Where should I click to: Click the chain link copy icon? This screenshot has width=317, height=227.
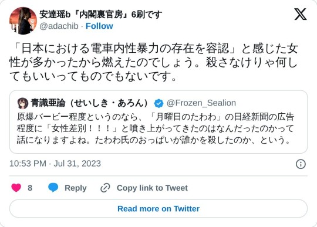pos(105,188)
